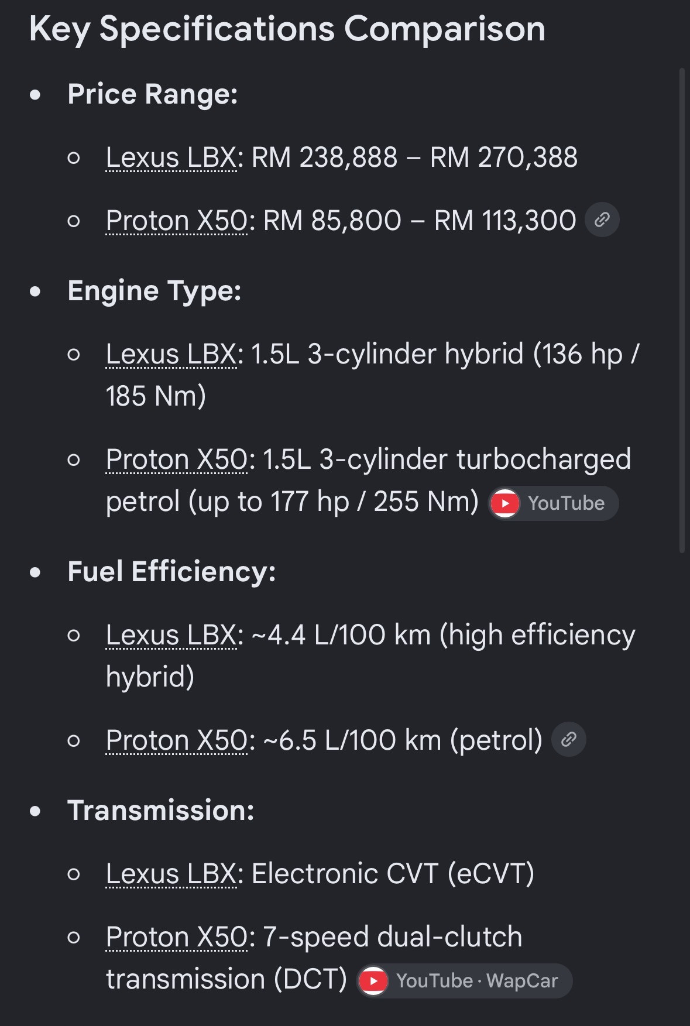
Task: Open Proton X50 link under Price Range
Action: (x=177, y=221)
